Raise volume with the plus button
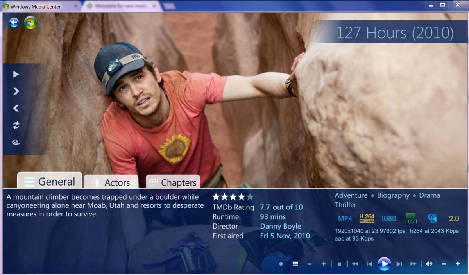 (x=458, y=264)
